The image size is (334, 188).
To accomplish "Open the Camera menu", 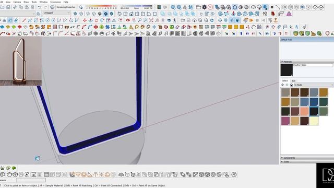I will click(17, 2).
